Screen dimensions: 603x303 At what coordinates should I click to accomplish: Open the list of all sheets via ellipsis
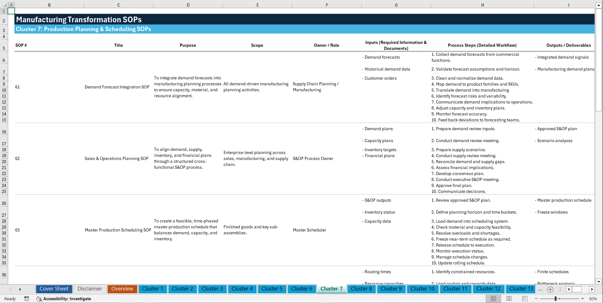point(540,289)
